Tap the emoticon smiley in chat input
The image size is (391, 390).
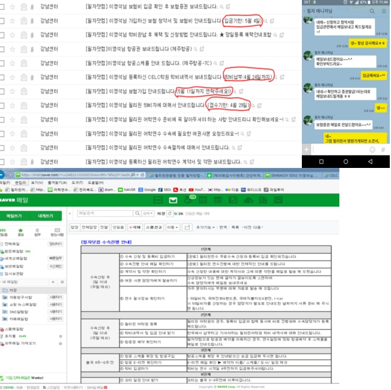click(373, 149)
